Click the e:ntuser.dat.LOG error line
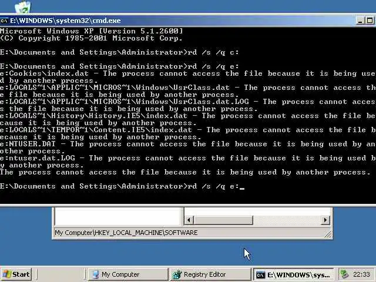 188,162
